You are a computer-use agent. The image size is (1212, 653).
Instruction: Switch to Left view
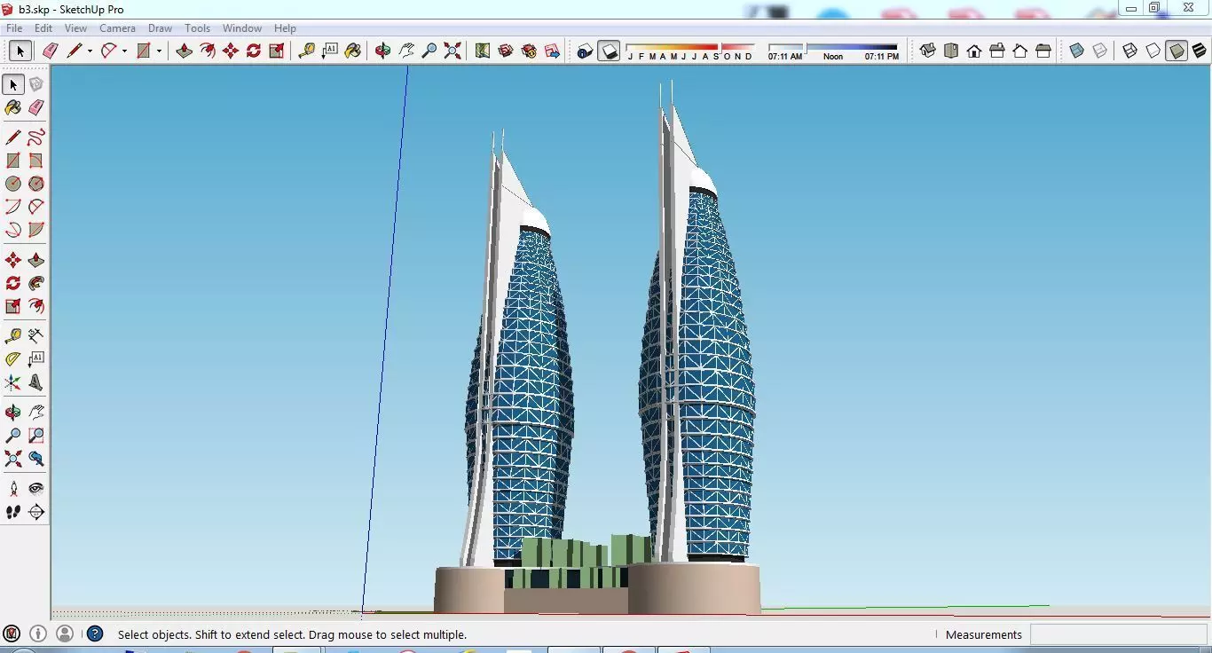1043,51
